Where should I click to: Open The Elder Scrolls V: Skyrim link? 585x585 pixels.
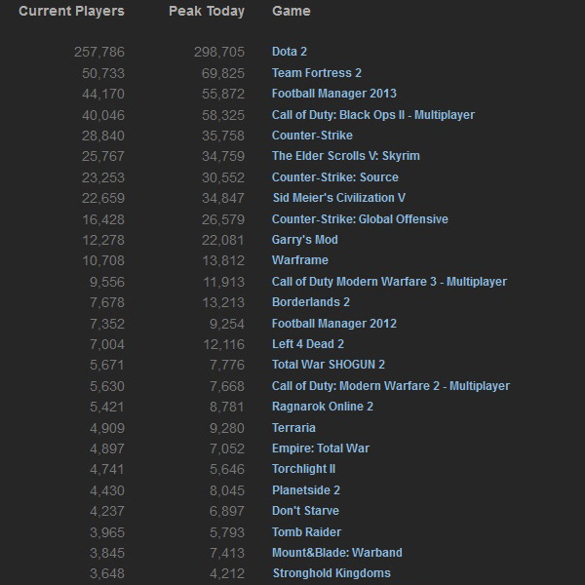pos(345,156)
